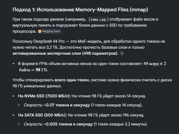Click the llama.cpp inline code snippet
179x134 pixels.
click(x=97, y=19)
